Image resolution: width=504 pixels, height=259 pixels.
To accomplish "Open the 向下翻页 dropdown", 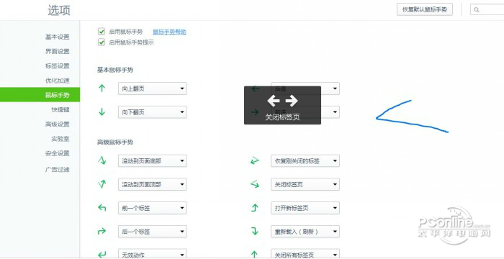I will point(153,112).
